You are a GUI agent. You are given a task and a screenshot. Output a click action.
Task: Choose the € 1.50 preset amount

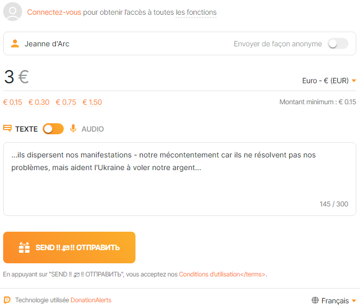[x=92, y=102]
